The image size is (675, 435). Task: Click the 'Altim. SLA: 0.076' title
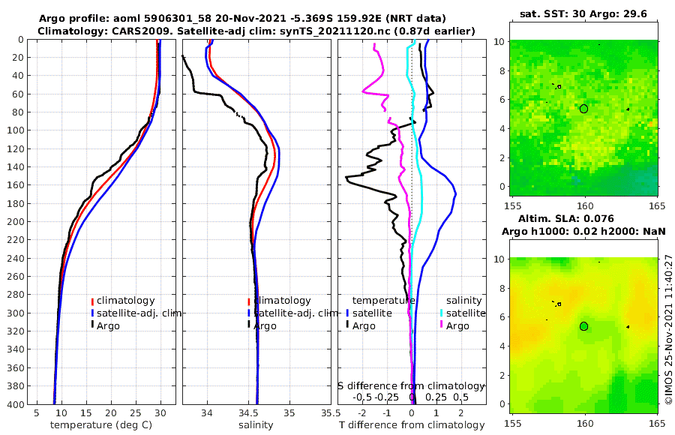point(566,219)
